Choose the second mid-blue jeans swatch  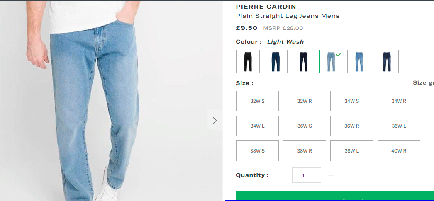[276, 61]
